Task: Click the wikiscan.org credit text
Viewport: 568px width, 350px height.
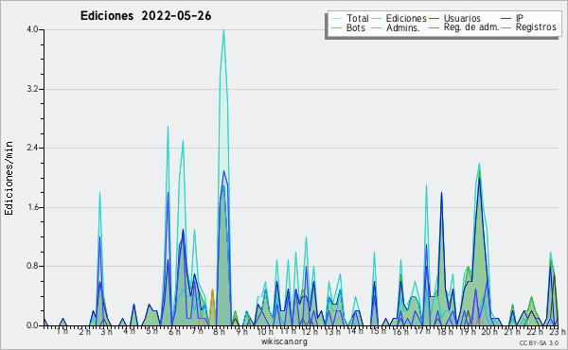Action: pyautogui.click(x=284, y=341)
